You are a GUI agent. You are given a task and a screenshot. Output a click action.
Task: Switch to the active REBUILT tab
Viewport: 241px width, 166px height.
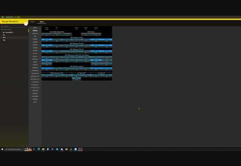(x=42, y=22)
